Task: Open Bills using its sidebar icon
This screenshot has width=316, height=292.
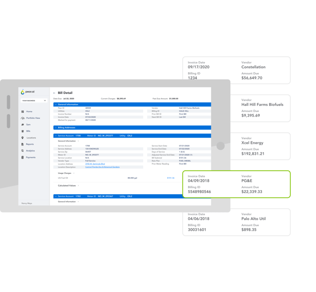Action: (x=23, y=131)
